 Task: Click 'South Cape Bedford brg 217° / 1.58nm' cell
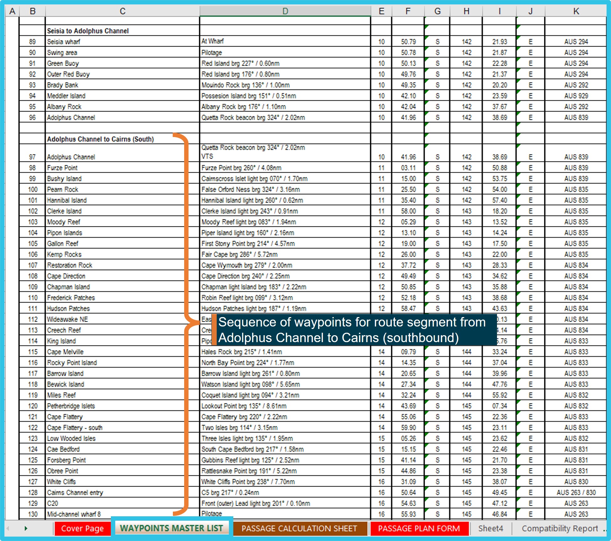click(x=285, y=449)
